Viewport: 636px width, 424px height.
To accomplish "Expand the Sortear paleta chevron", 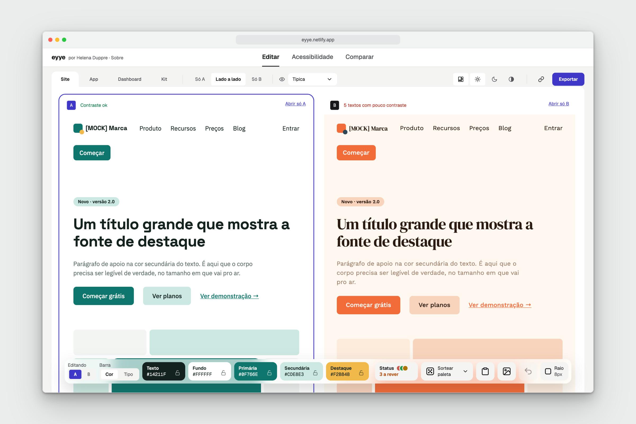I will tap(465, 371).
